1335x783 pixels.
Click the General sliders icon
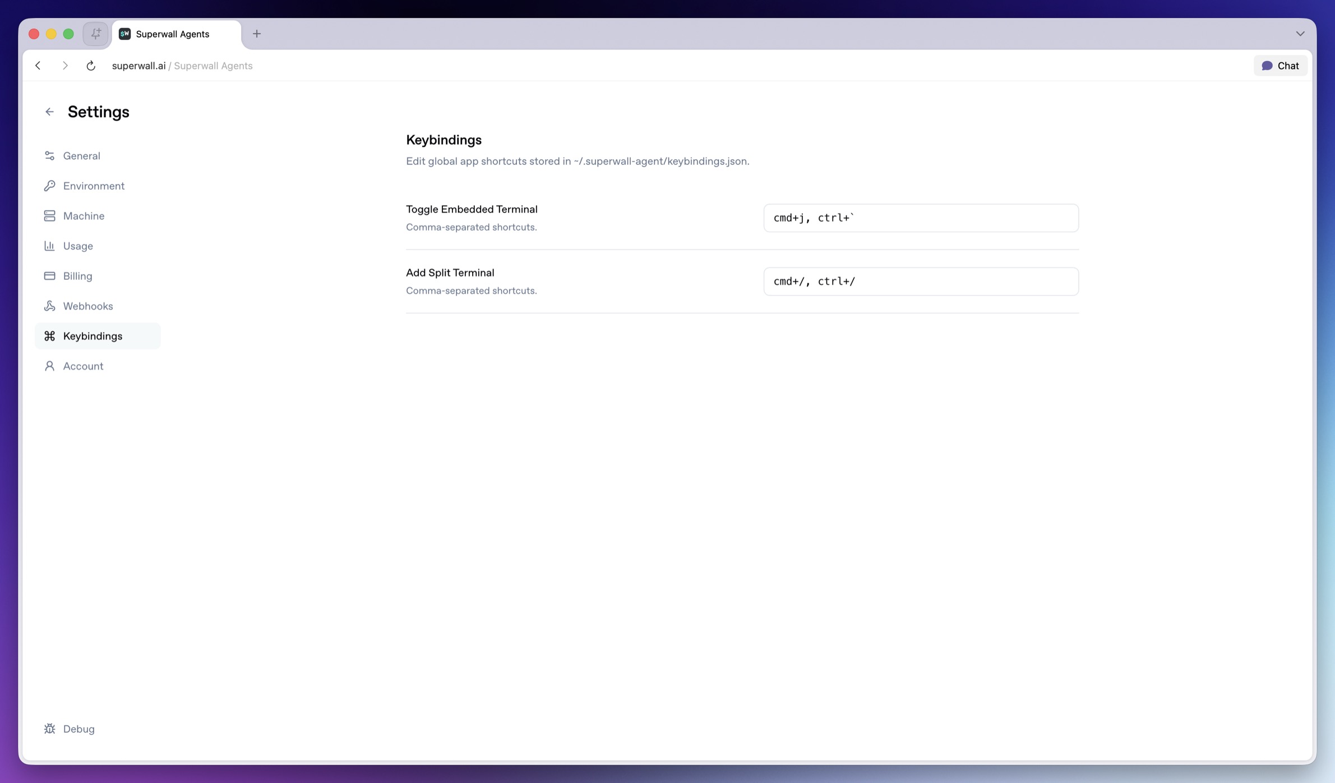click(49, 156)
